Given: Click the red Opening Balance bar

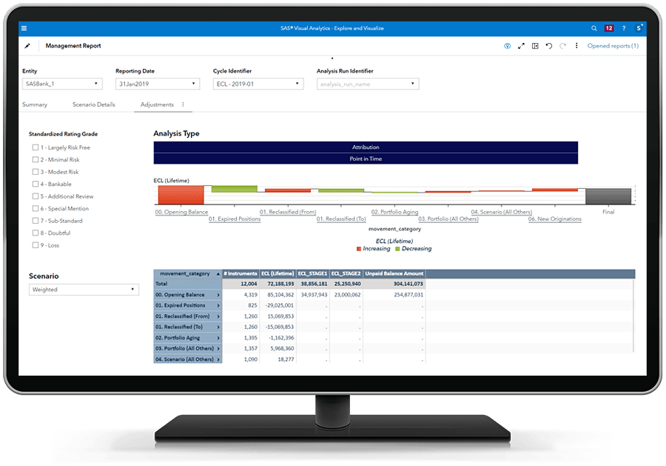Looking at the screenshot, I should [181, 195].
